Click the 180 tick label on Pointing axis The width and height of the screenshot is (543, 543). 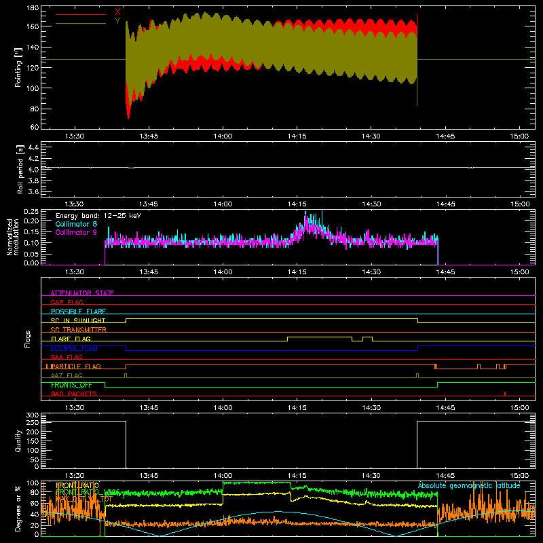tap(33, 7)
